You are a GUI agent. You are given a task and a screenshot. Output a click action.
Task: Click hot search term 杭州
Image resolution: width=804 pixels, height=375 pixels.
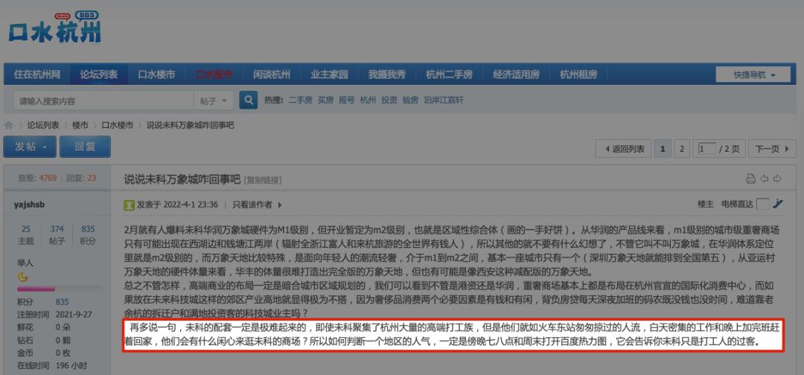pos(368,100)
